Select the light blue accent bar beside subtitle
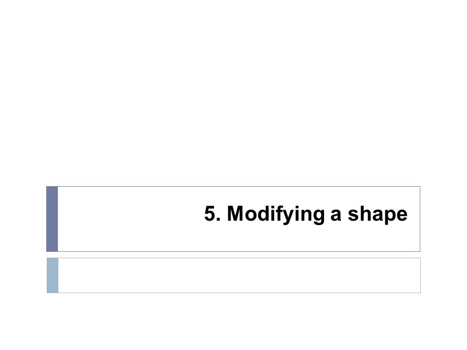The width and height of the screenshot is (467, 350). tap(53, 275)
